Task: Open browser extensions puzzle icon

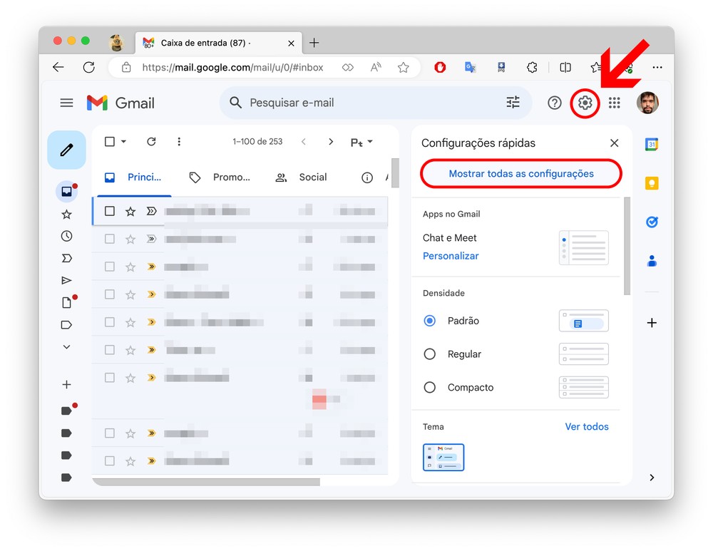Action: click(x=532, y=67)
